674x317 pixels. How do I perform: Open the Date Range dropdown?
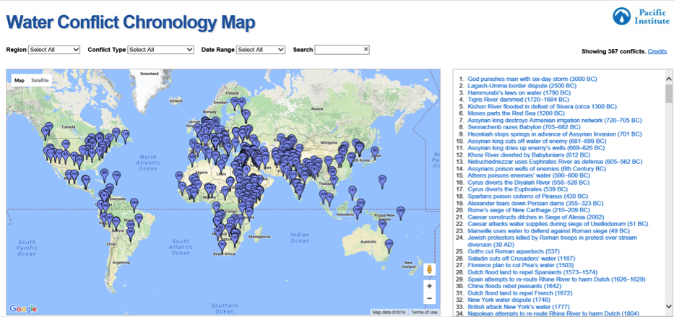tap(261, 50)
